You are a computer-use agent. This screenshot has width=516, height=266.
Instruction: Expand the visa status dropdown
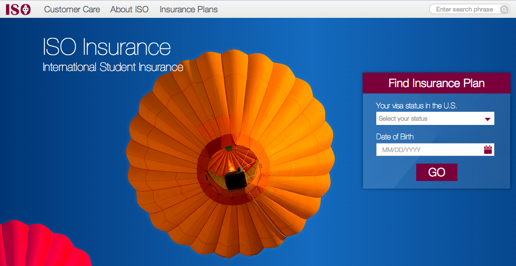point(435,119)
